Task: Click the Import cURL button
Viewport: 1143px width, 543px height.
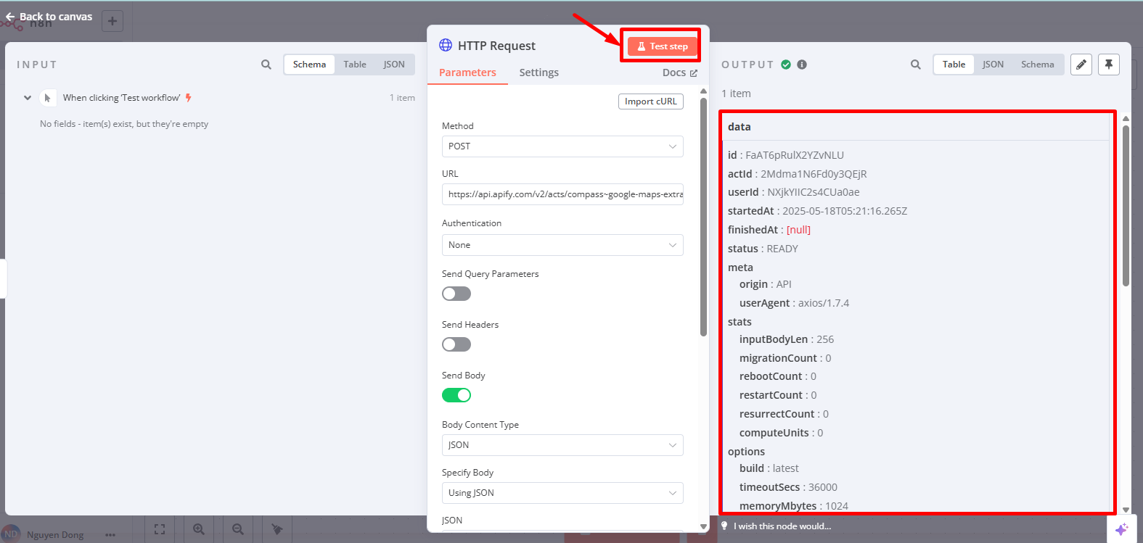Action: click(x=650, y=101)
